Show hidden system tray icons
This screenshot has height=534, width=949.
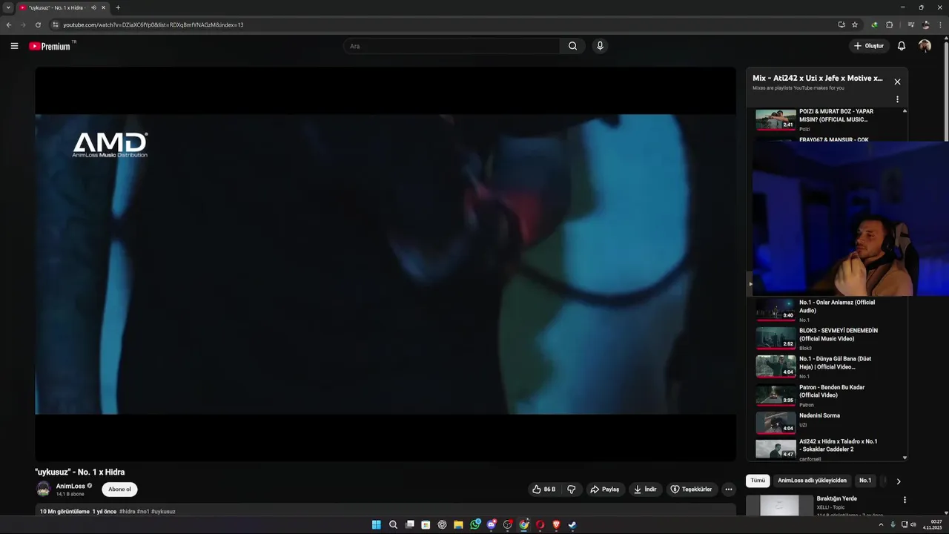pos(882,524)
